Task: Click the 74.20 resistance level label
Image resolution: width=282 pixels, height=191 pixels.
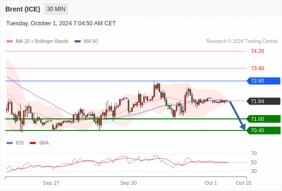Action: [x=258, y=52]
